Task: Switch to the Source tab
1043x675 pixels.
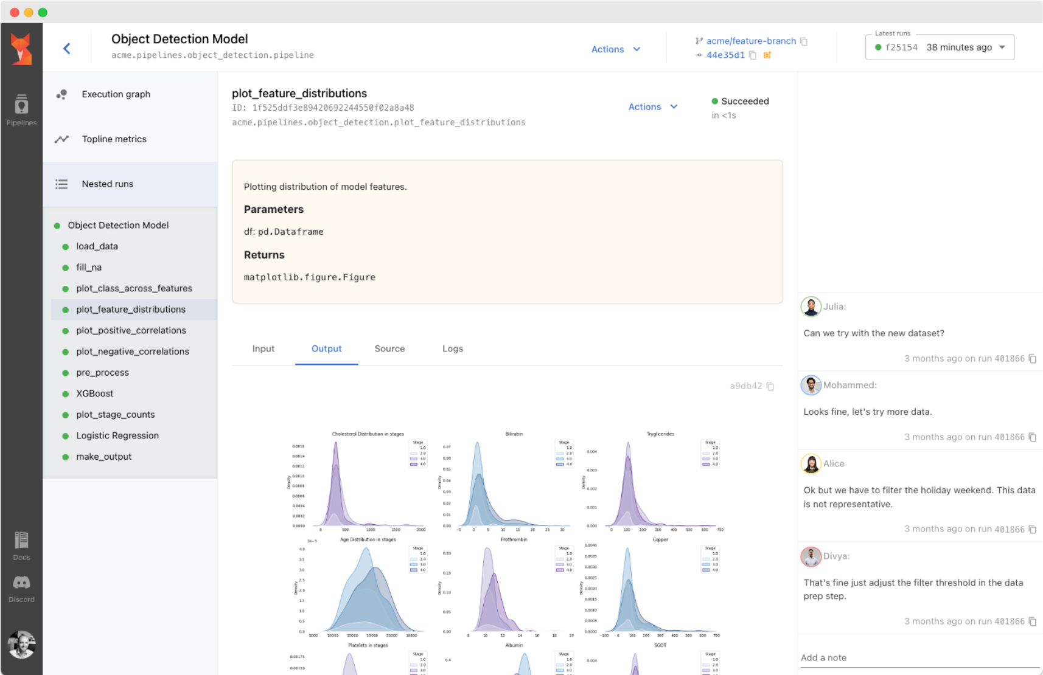Action: point(389,348)
